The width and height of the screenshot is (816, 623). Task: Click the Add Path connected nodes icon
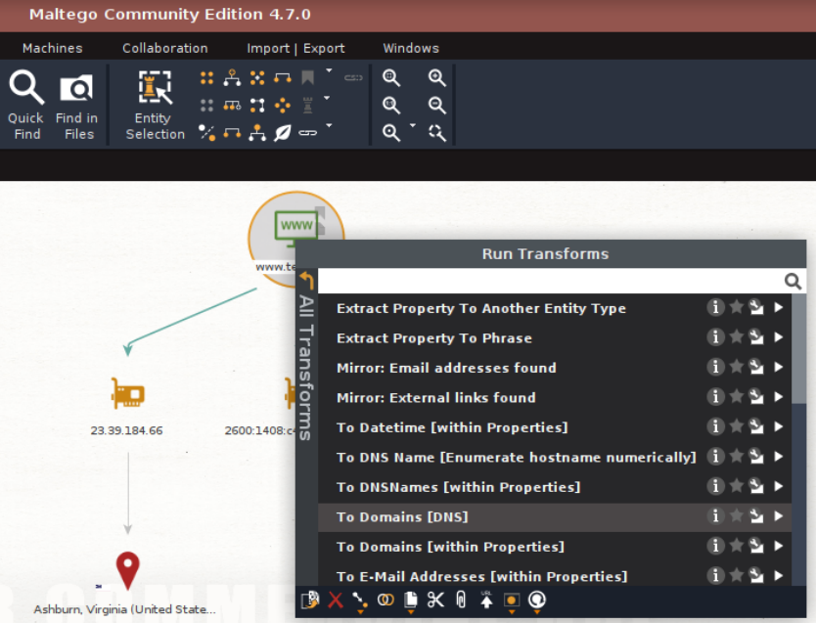[257, 106]
